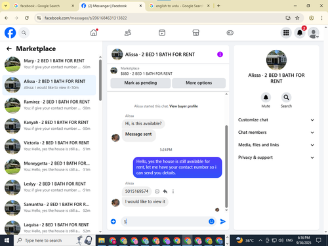Click the Search magnifier in chat details

286,98
